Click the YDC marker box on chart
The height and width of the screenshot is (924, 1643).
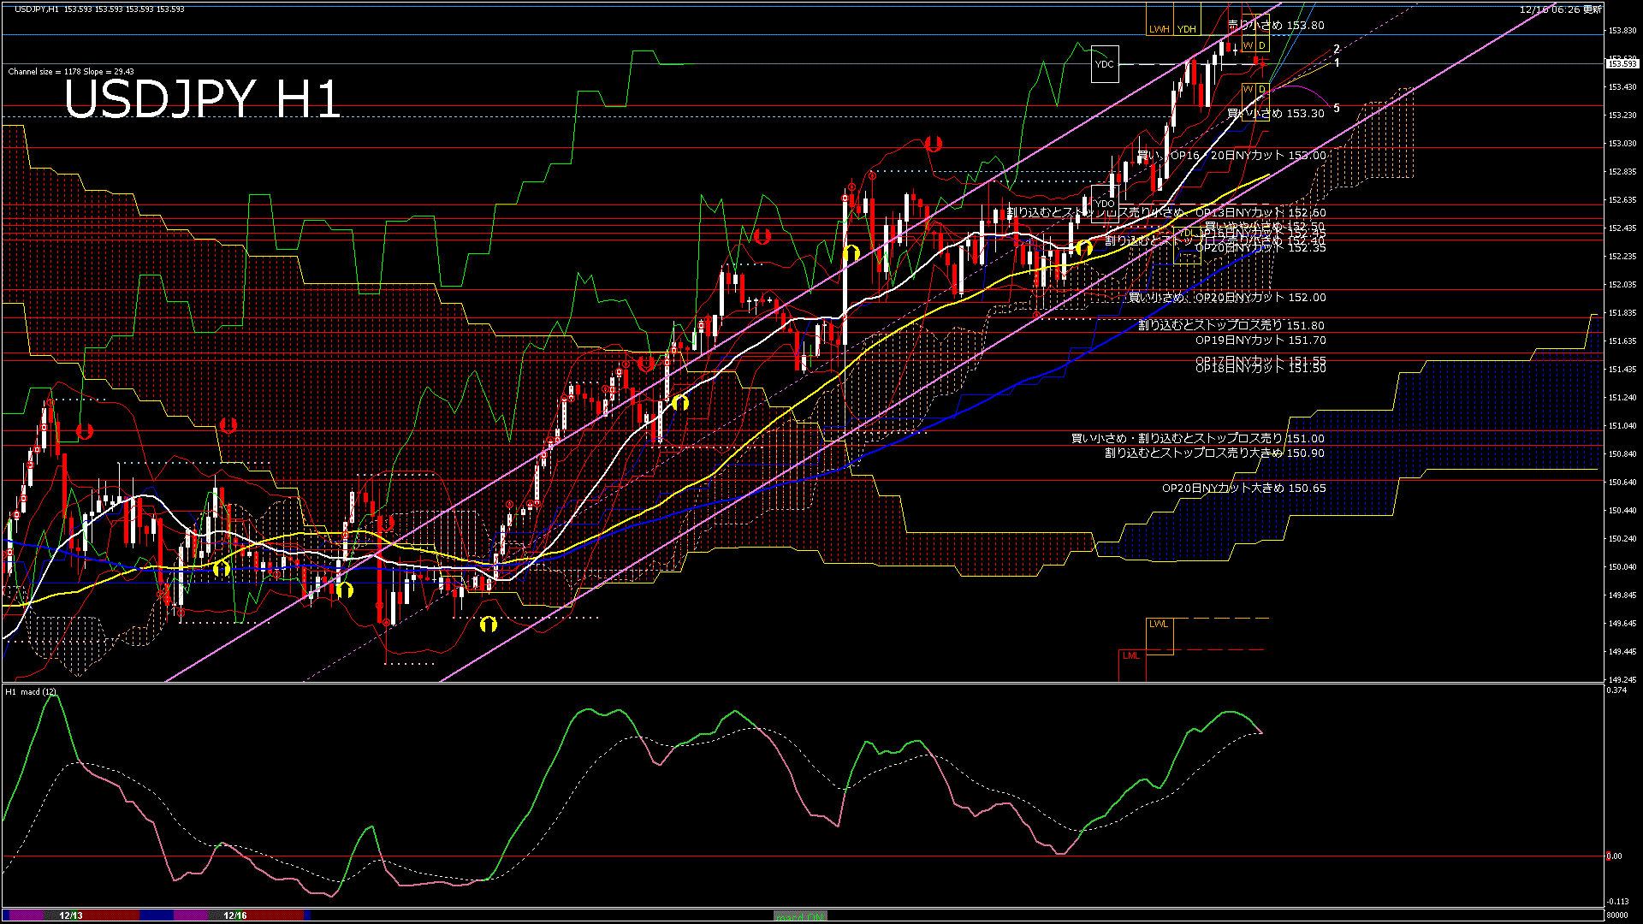(x=1105, y=64)
